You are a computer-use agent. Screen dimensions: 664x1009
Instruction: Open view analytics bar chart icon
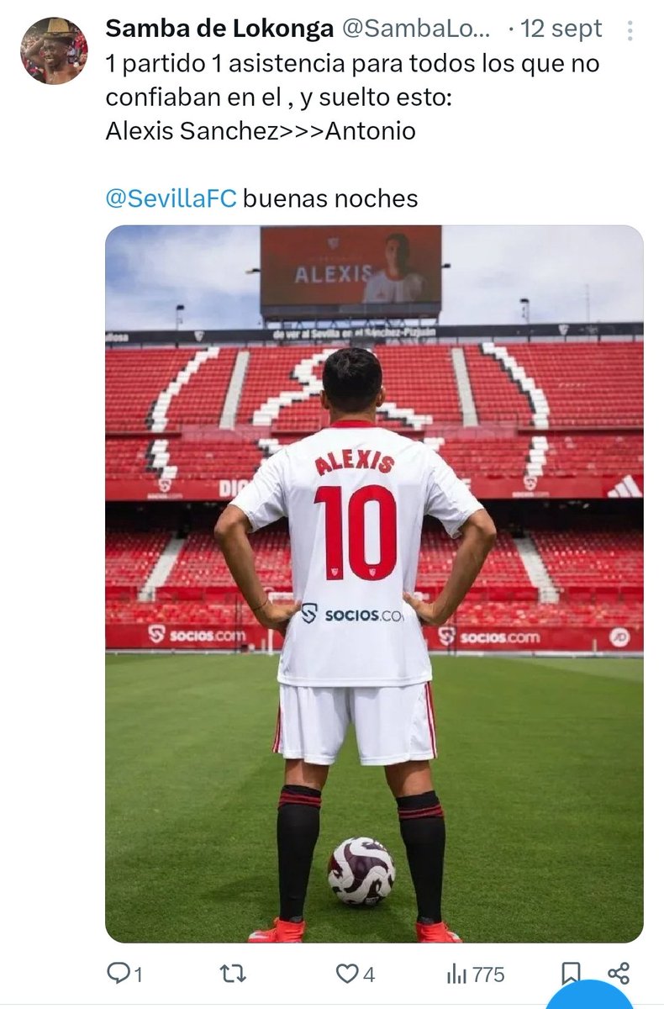(456, 974)
